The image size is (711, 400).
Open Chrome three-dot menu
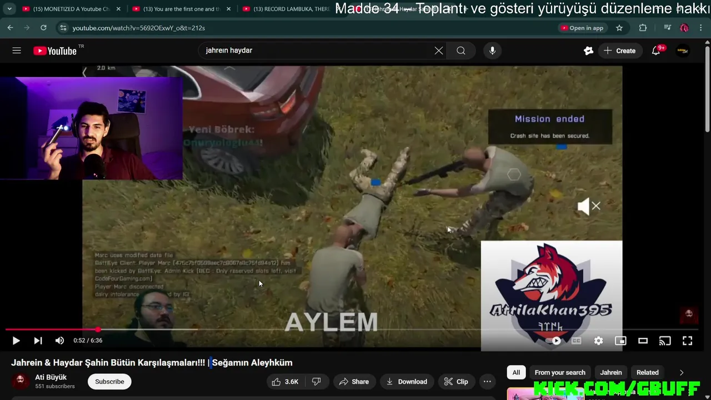701,28
